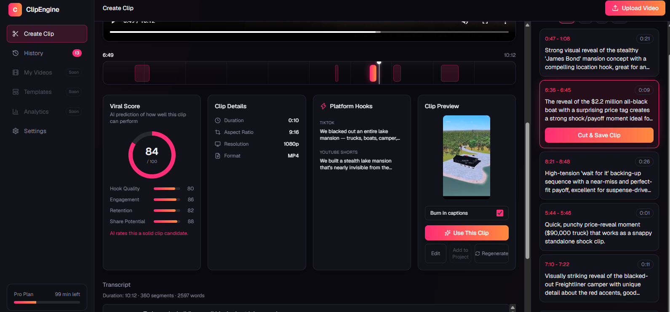Image resolution: width=670 pixels, height=312 pixels.
Task: Click the Pro Plan minutes usage bar
Action: [x=47, y=302]
